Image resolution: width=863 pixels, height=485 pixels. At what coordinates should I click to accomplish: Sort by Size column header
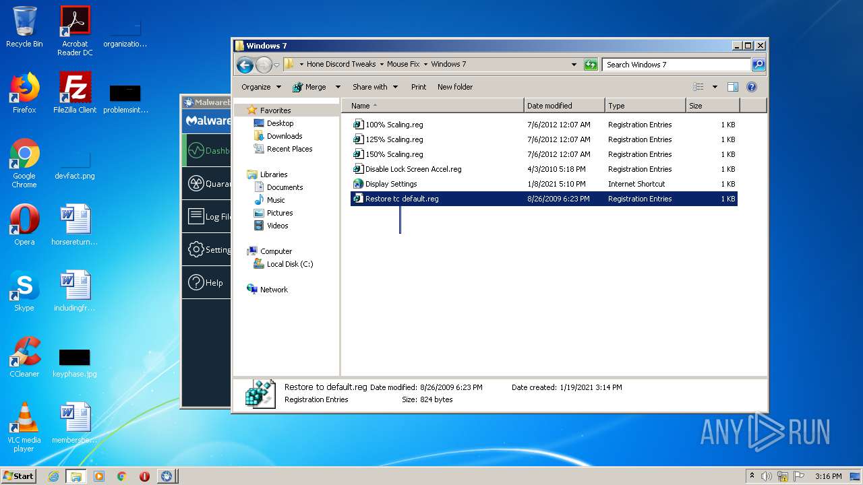713,106
